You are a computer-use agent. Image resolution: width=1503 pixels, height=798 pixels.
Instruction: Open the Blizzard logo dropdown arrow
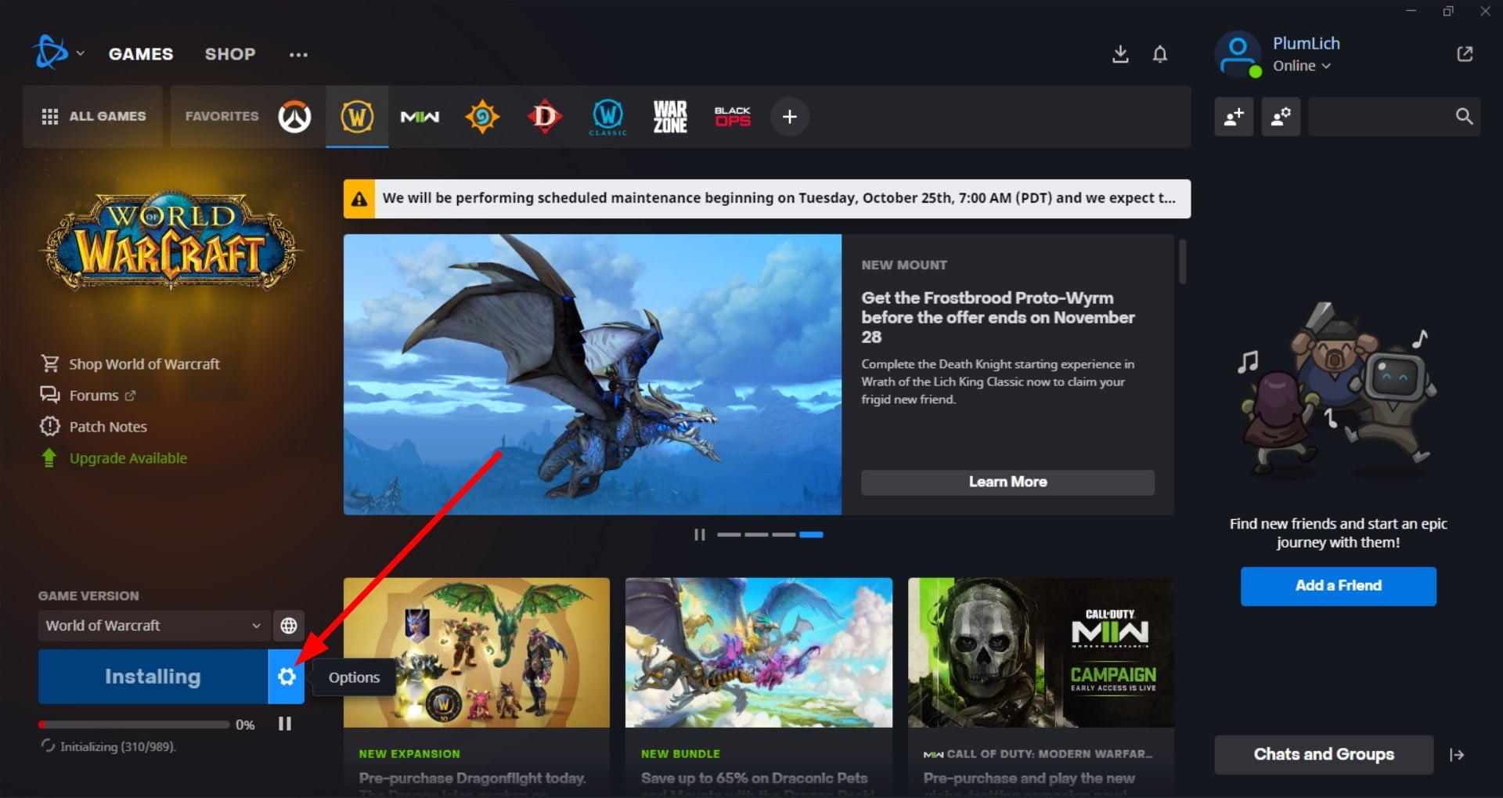click(x=81, y=53)
